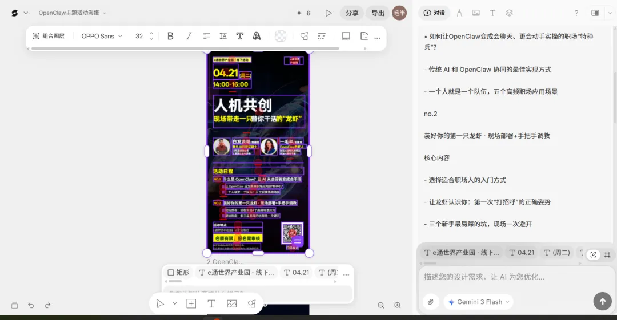Click the corner radius icon
The height and width of the screenshot is (320, 617).
coord(364,36)
